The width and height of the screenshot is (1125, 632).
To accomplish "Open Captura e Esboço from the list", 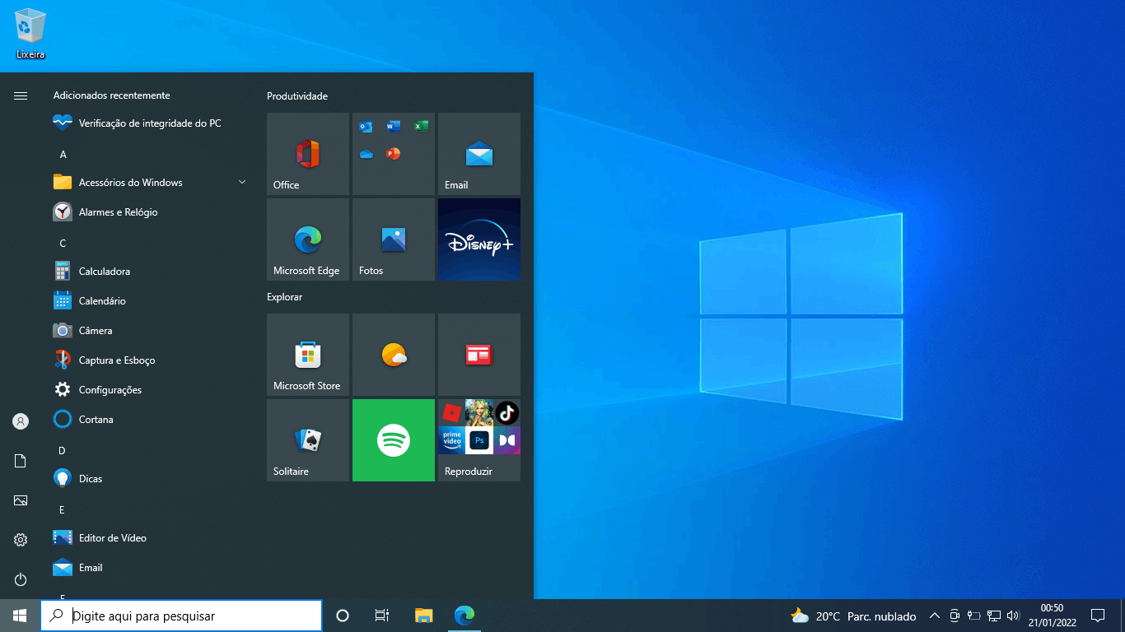I will [x=116, y=360].
